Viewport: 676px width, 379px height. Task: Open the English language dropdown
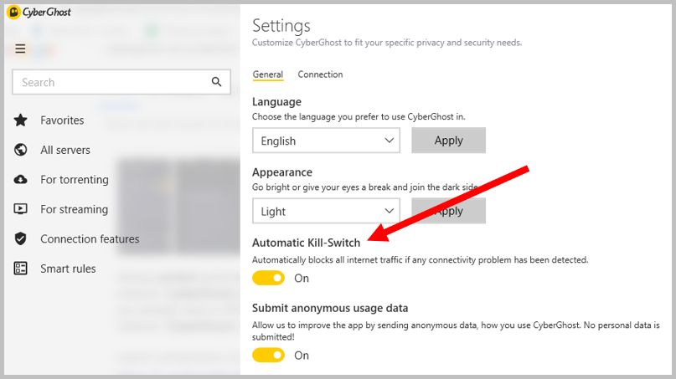tap(326, 141)
